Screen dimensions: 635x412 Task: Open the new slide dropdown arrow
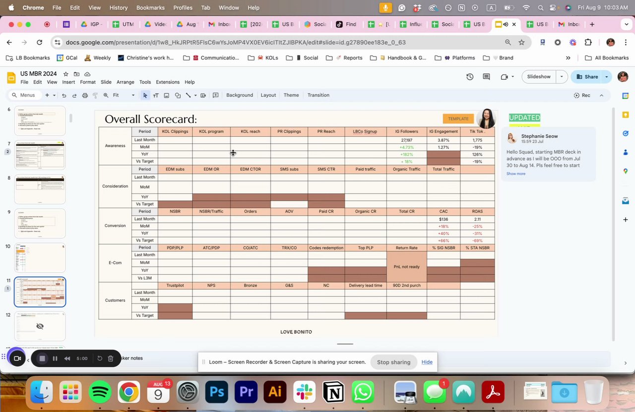pyautogui.click(x=54, y=95)
